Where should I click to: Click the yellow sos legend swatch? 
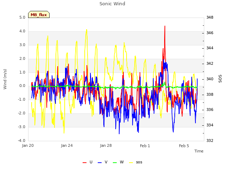(x=131, y=163)
